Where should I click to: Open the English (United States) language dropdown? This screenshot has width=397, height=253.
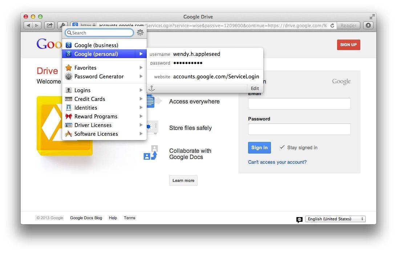coord(335,219)
